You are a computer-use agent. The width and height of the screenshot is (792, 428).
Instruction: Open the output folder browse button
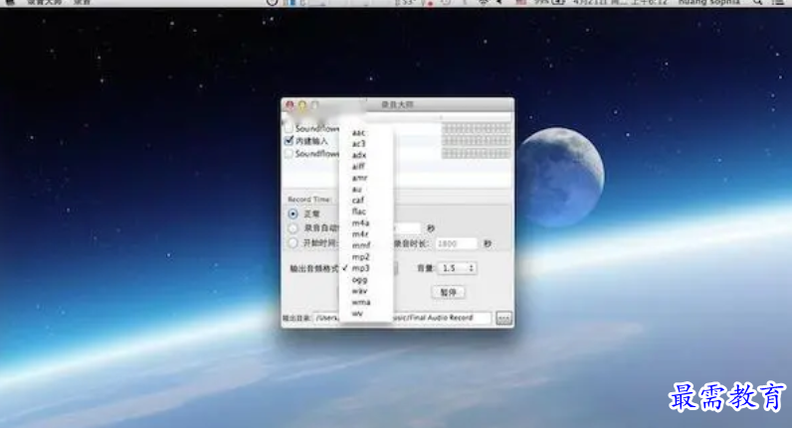[503, 318]
